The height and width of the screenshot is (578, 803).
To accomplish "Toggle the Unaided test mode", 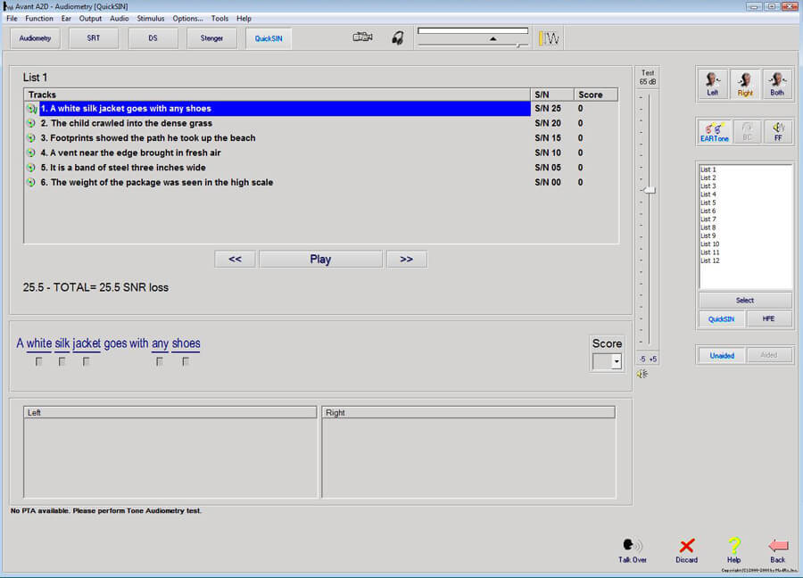I will click(x=721, y=355).
